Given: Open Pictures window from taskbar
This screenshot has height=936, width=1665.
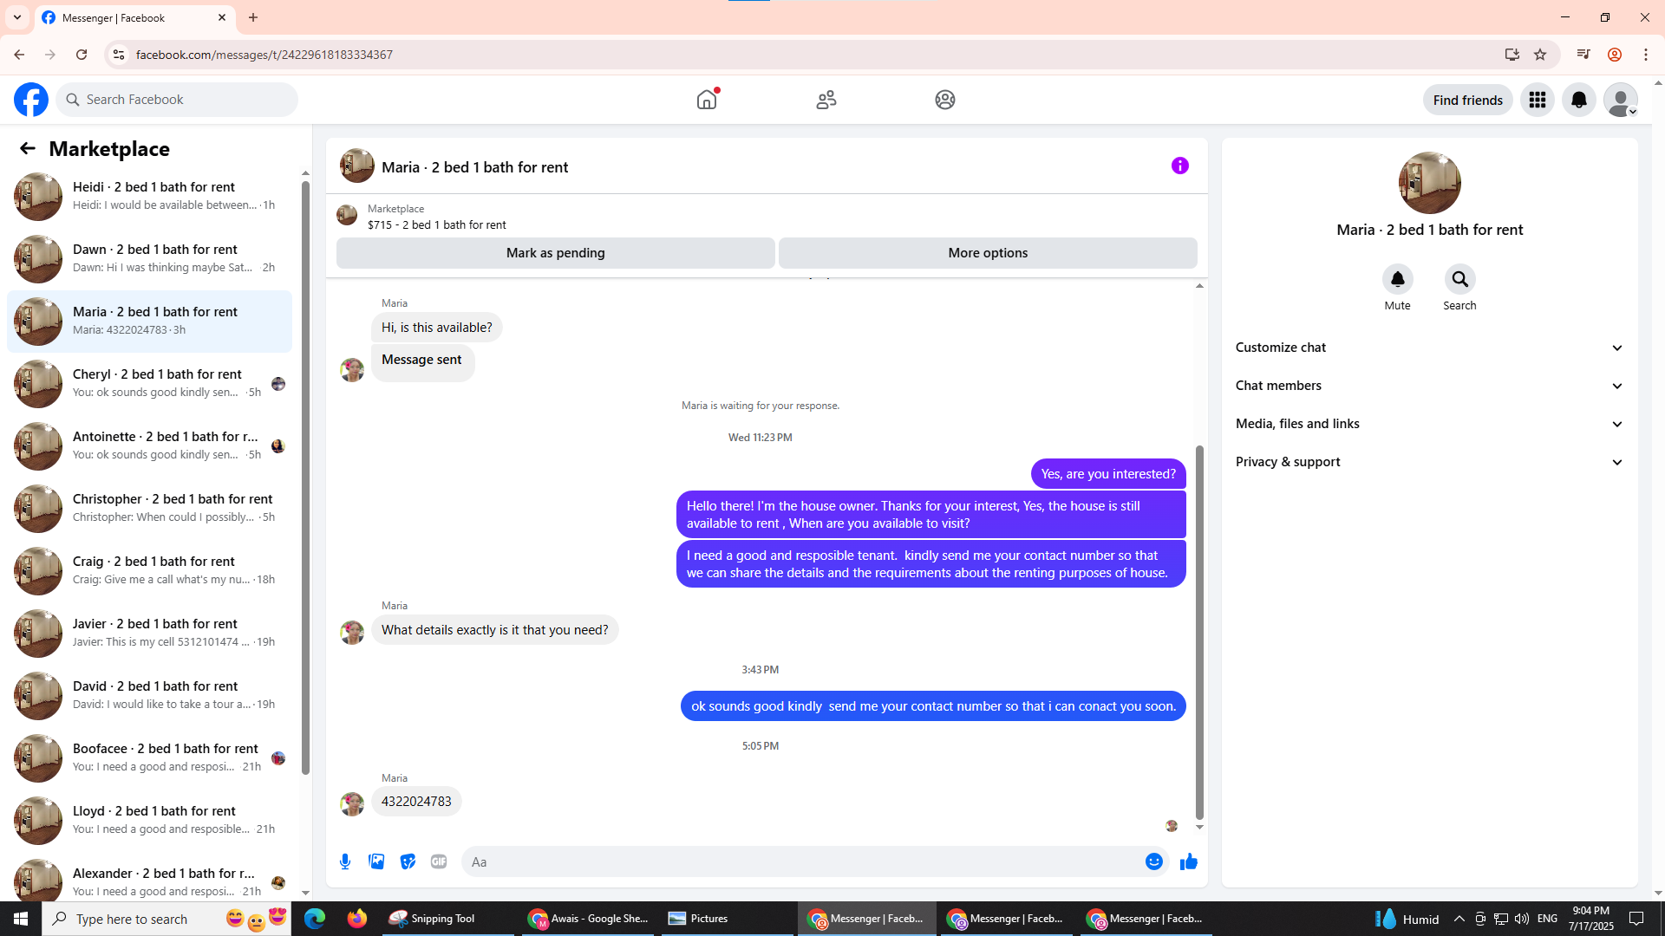Looking at the screenshot, I should pyautogui.click(x=727, y=919).
